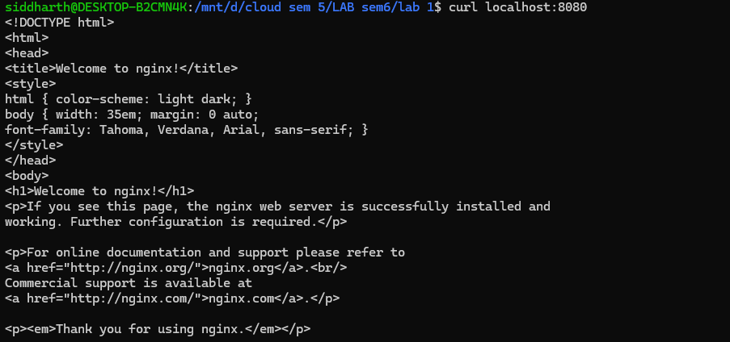Click the font-family Tahoma Verdana line
Image resolution: width=730 pixels, height=342 pixels.
point(187,130)
